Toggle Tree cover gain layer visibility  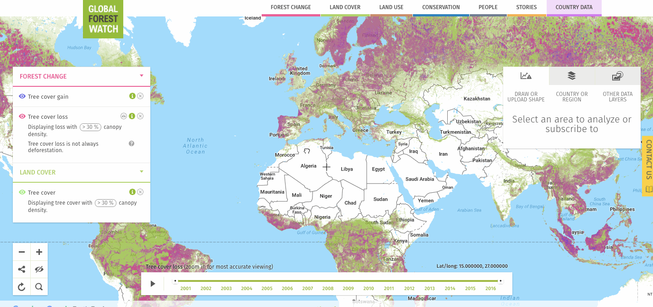pos(22,96)
